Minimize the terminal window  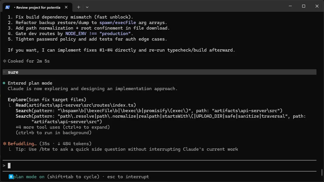point(290,6)
